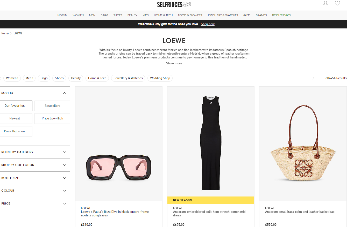This screenshot has height=227, width=347.
Task: Sort products by Bestsellers
Action: pyautogui.click(x=52, y=106)
